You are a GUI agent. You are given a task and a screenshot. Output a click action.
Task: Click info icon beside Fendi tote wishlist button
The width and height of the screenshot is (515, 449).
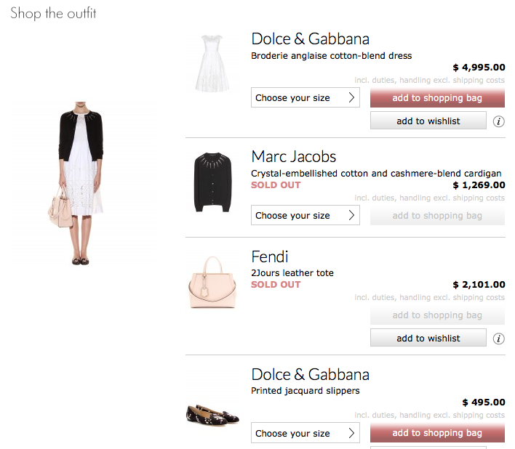click(498, 339)
